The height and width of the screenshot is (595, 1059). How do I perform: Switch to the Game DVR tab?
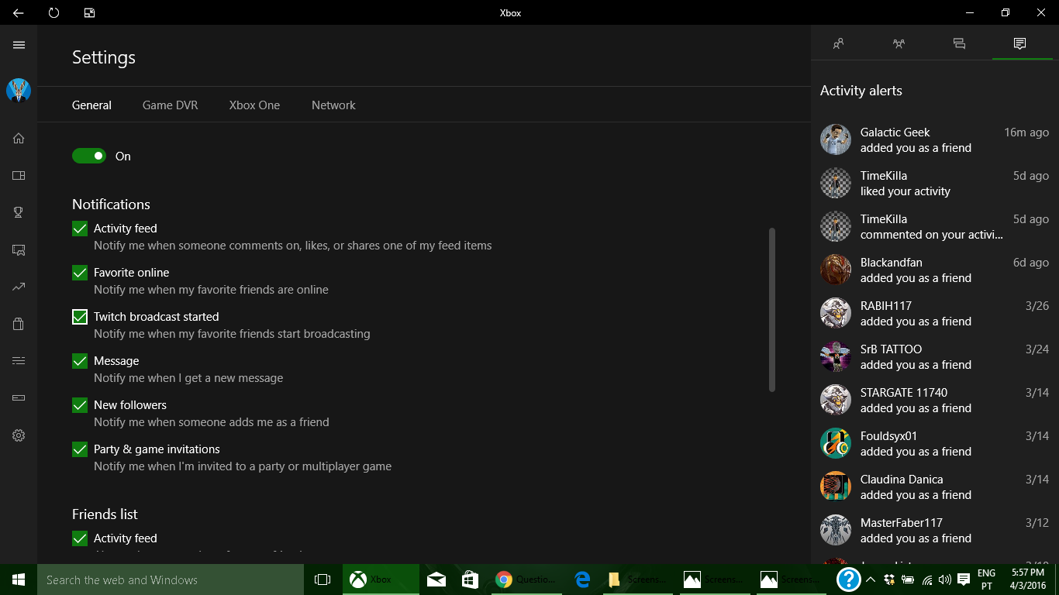[x=170, y=105]
